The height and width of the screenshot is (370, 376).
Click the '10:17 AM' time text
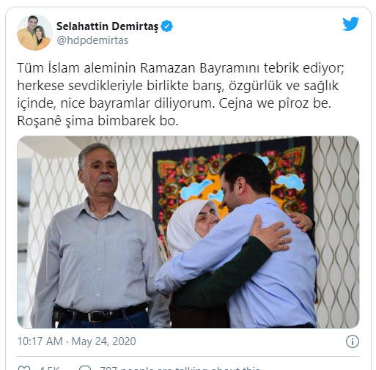point(40,341)
